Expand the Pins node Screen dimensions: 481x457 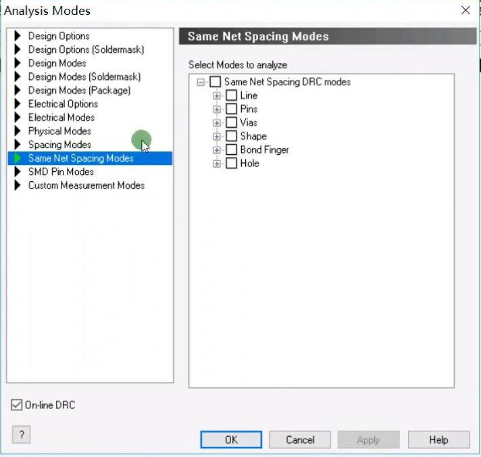pyautogui.click(x=217, y=110)
